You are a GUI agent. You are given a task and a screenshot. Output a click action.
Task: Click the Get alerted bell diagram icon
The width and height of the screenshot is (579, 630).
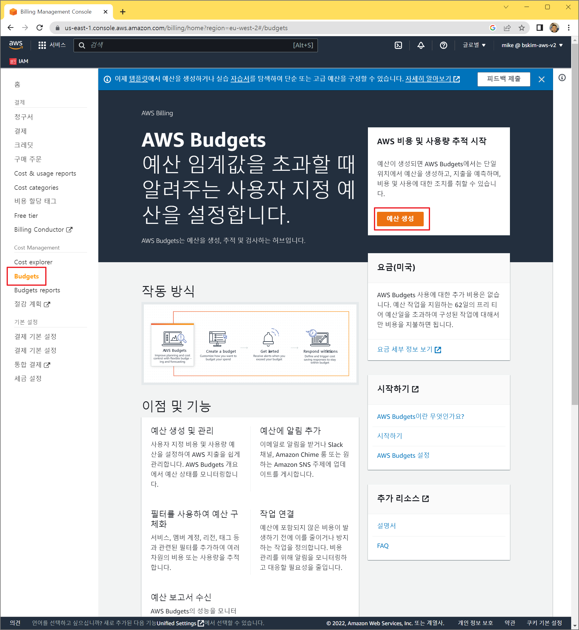(x=270, y=338)
